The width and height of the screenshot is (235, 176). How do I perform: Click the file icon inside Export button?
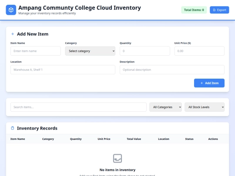[x=214, y=10]
